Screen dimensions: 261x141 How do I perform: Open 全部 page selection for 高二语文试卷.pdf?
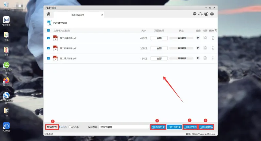point(159,58)
